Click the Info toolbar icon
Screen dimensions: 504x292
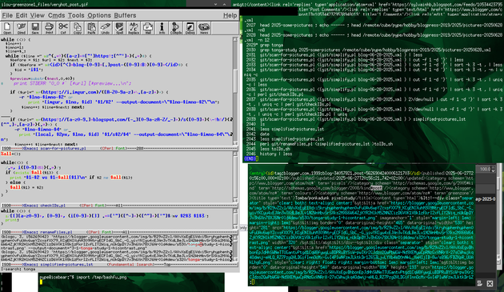(162, 28)
